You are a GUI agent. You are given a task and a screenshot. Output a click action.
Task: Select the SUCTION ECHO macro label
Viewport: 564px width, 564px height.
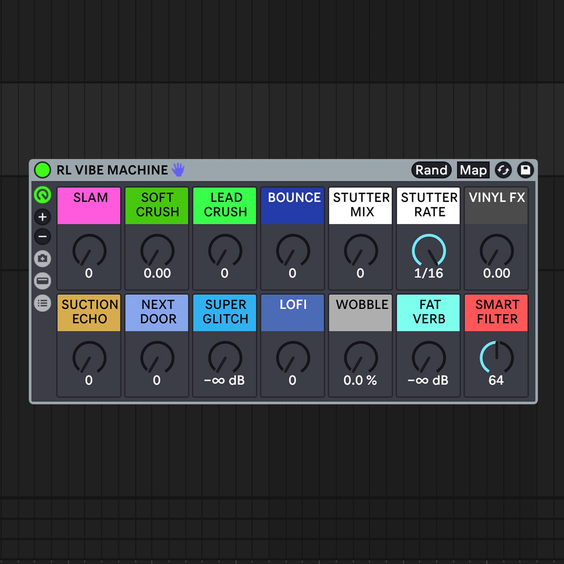[x=89, y=312]
